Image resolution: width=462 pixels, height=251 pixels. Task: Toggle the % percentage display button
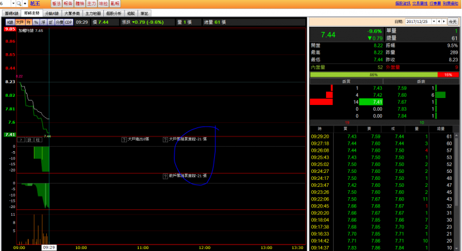tap(36, 22)
